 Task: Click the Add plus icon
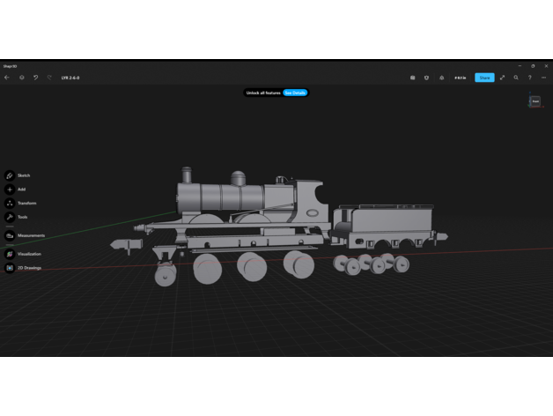pyautogui.click(x=10, y=189)
